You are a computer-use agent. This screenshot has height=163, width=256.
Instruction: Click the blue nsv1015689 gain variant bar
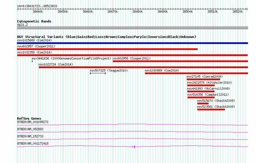(132, 43)
